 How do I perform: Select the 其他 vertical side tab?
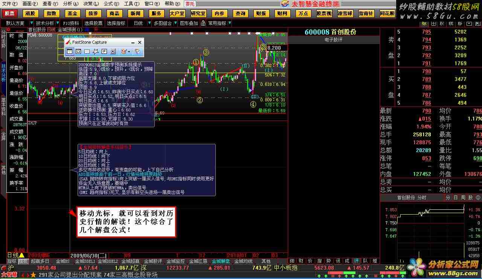[3, 170]
